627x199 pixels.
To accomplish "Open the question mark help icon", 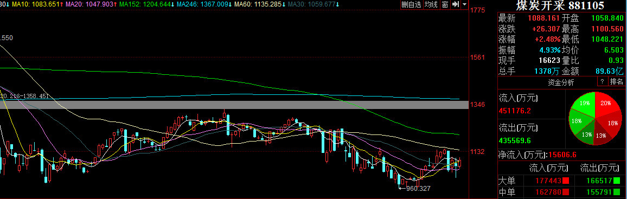I will coord(602,82).
